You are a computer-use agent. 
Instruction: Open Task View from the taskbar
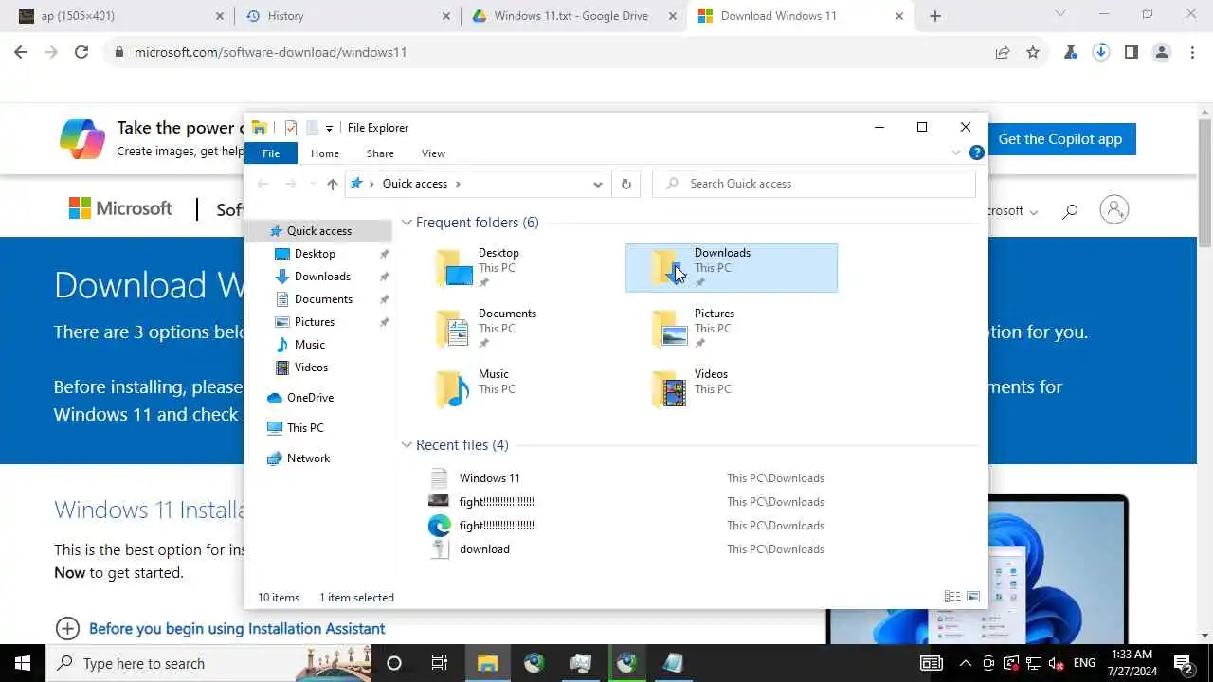(440, 663)
